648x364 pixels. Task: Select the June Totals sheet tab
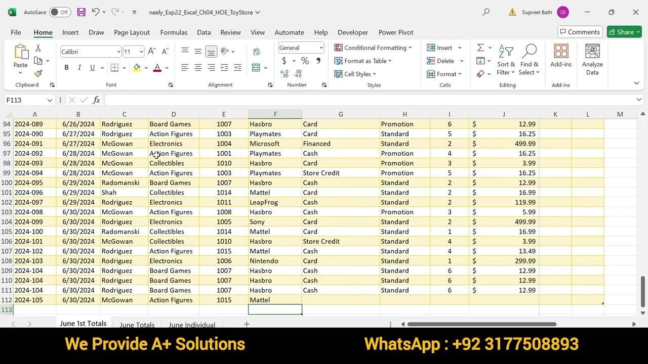pyautogui.click(x=137, y=325)
